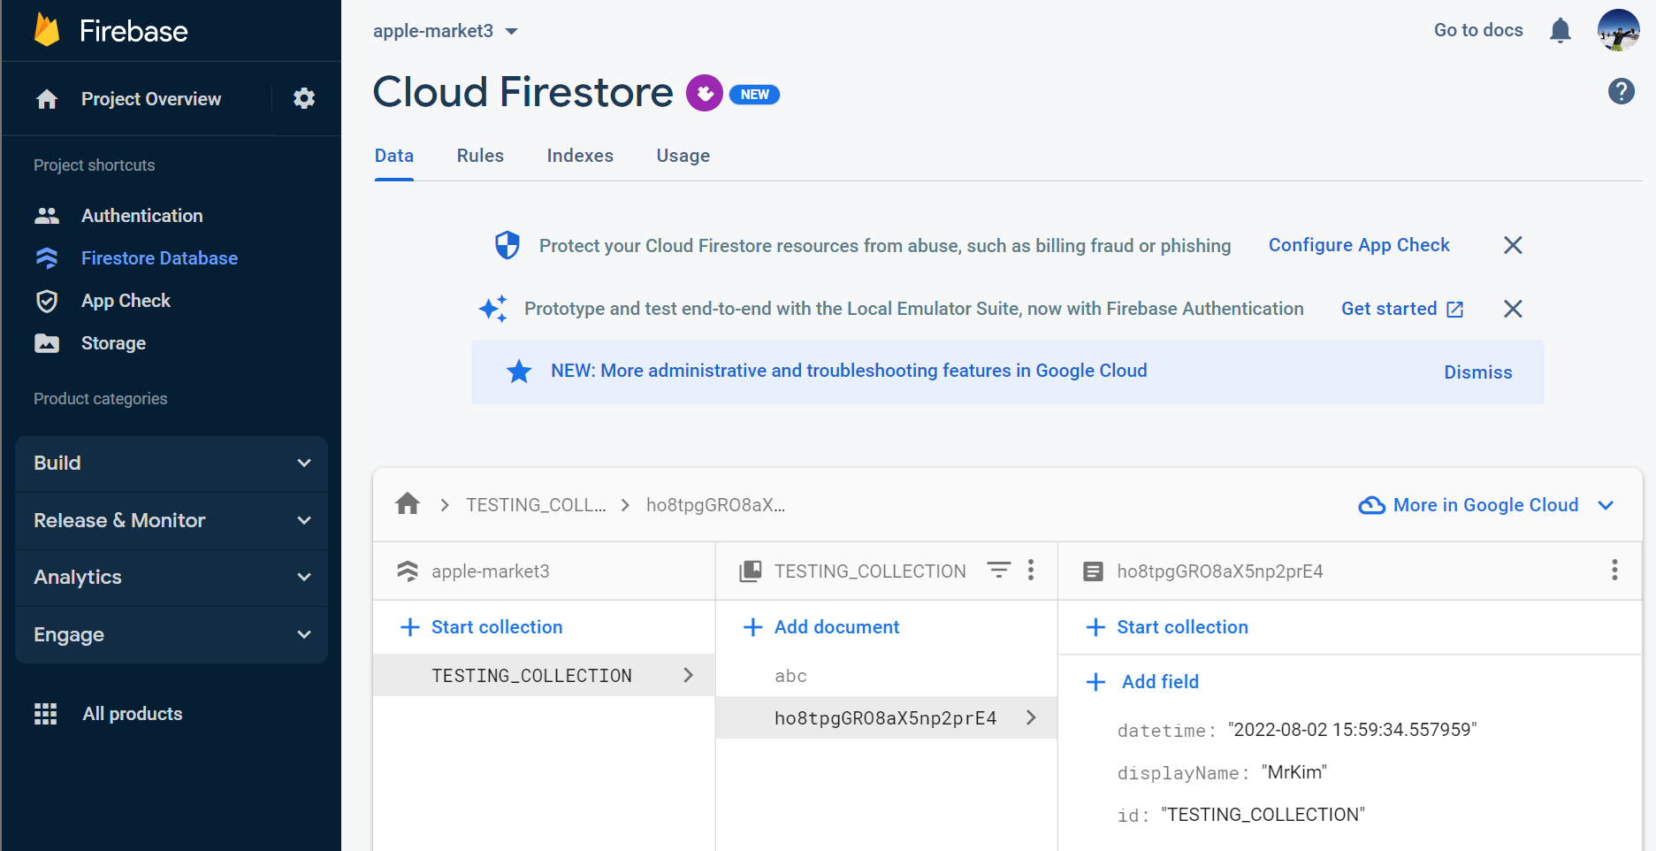Go to root via breadcrumb home icon
1656x851 pixels.
[408, 504]
